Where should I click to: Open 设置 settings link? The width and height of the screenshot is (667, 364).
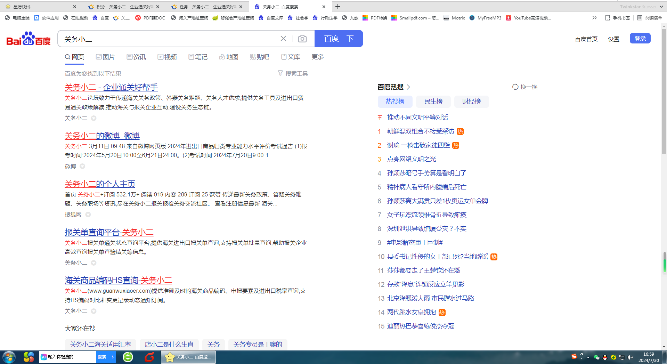pyautogui.click(x=613, y=39)
